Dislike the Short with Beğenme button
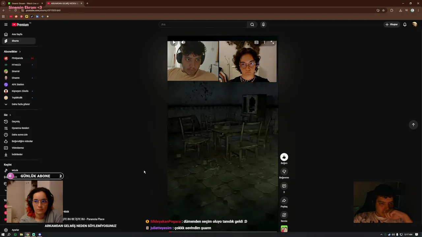This screenshot has height=237, width=422. [x=284, y=171]
